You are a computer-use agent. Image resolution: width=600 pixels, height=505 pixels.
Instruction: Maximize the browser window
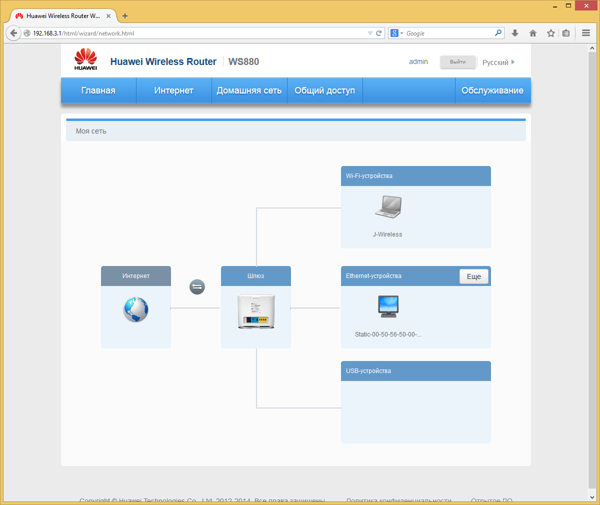[568, 6]
